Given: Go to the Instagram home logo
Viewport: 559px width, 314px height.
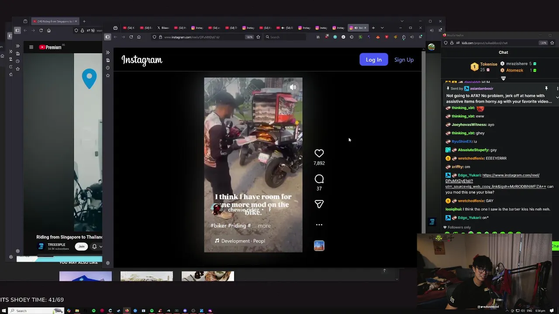Looking at the screenshot, I should pyautogui.click(x=142, y=60).
